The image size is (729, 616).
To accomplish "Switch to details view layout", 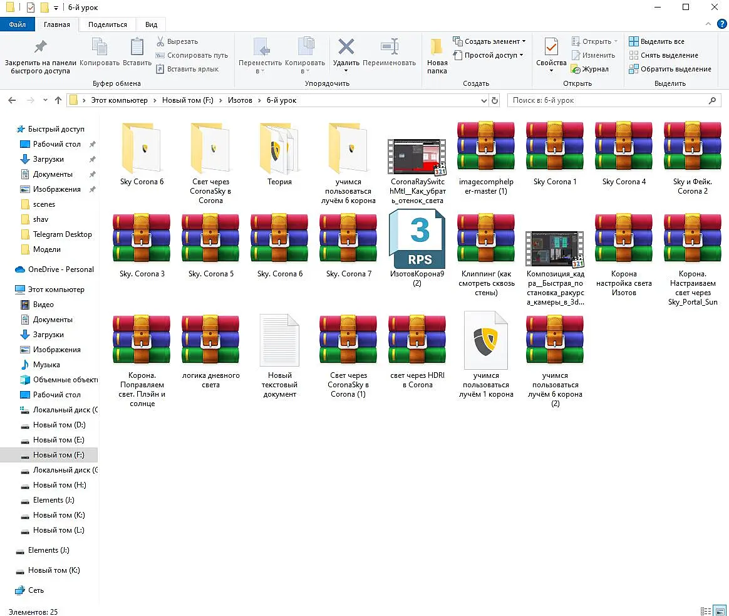I will click(x=706, y=611).
